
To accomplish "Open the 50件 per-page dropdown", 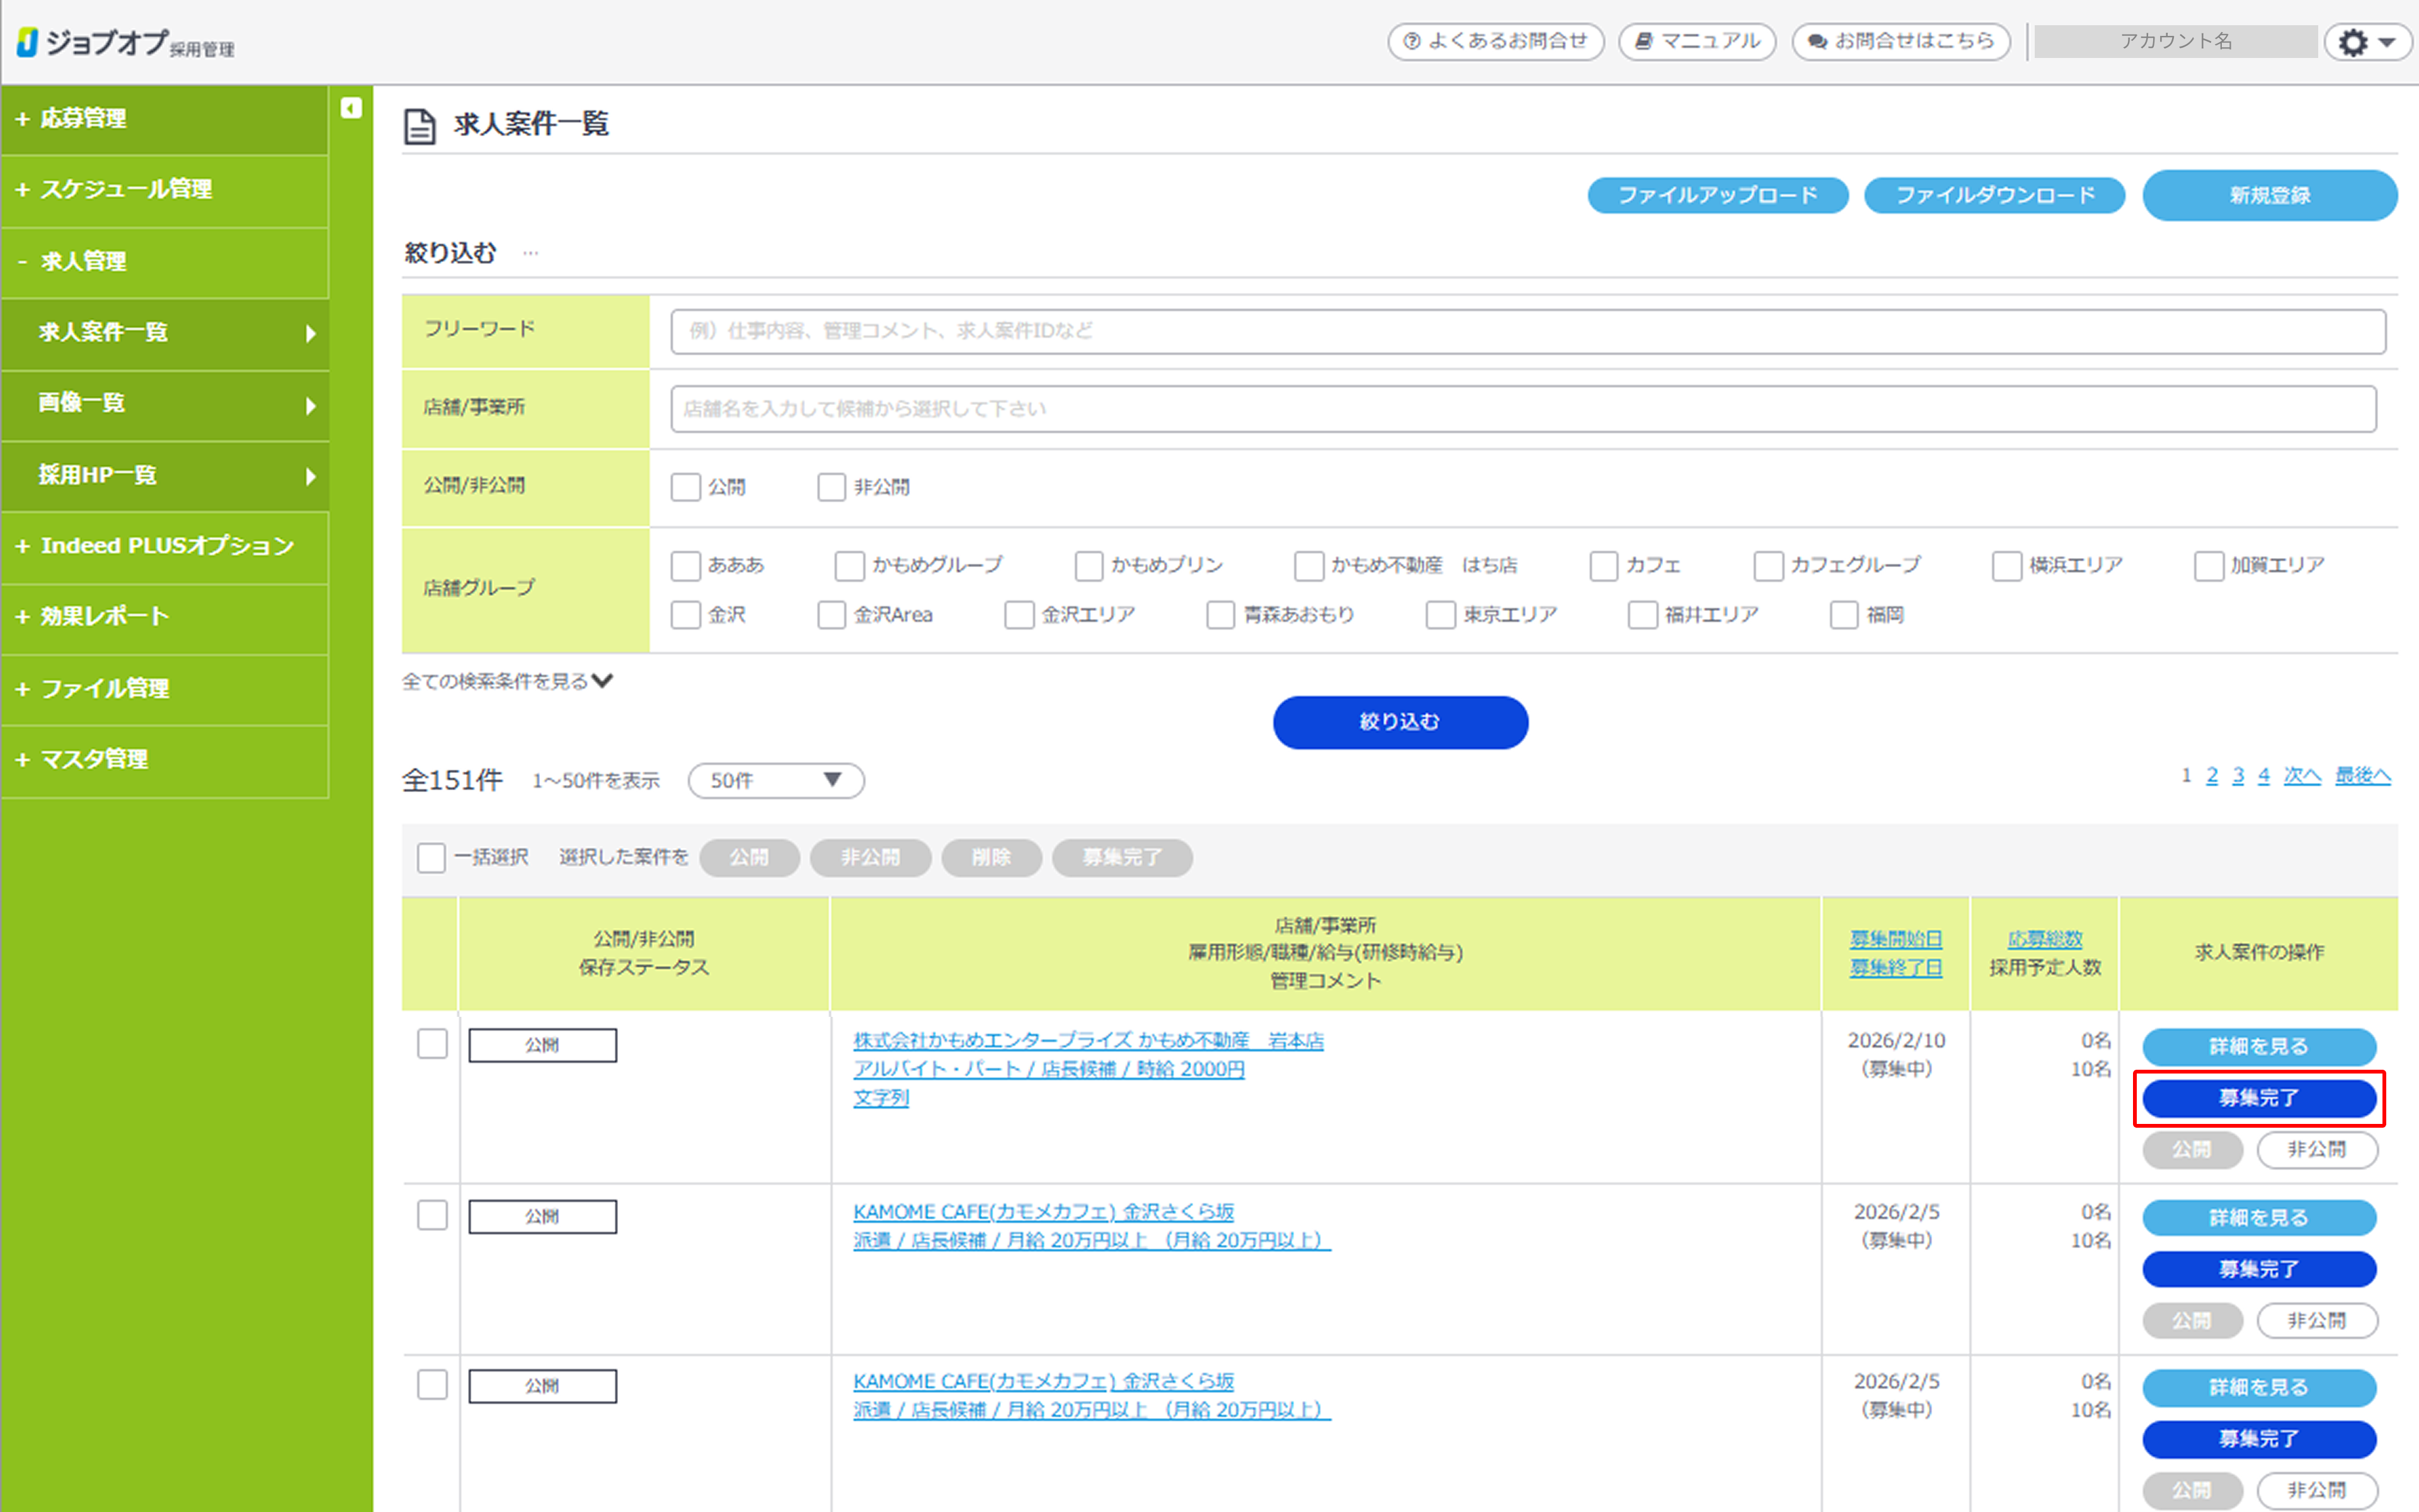I will [x=775, y=781].
